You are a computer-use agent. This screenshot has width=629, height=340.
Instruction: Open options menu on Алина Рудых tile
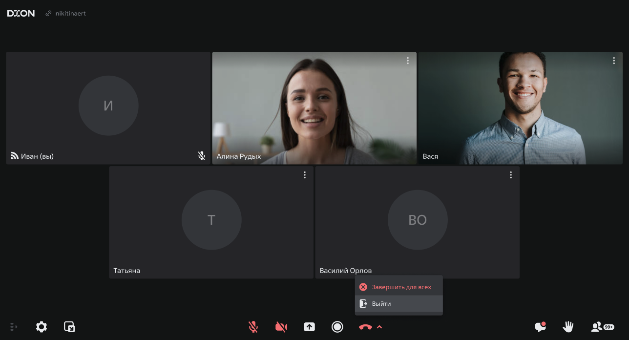(408, 61)
